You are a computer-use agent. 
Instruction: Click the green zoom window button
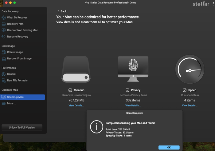tap(14, 2)
